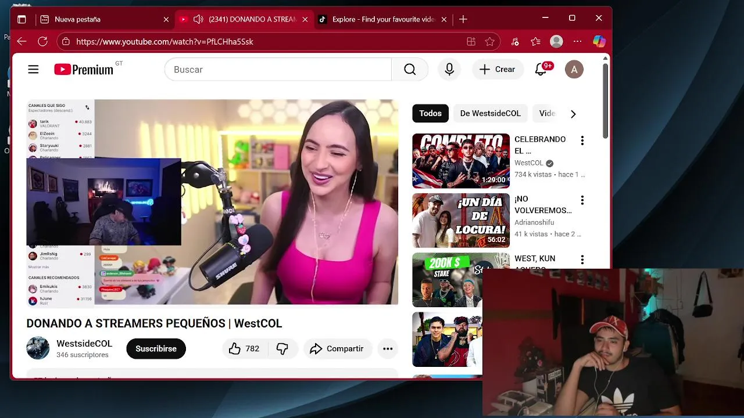Open the WestCOL channel link
The image size is (744, 418).
[x=528, y=163]
